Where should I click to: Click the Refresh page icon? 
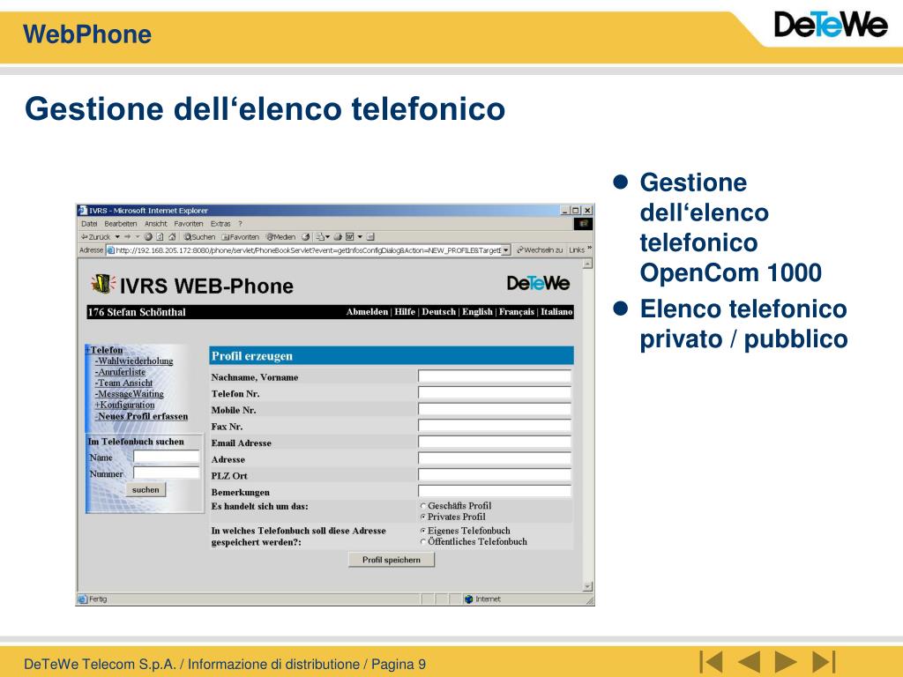tap(160, 236)
